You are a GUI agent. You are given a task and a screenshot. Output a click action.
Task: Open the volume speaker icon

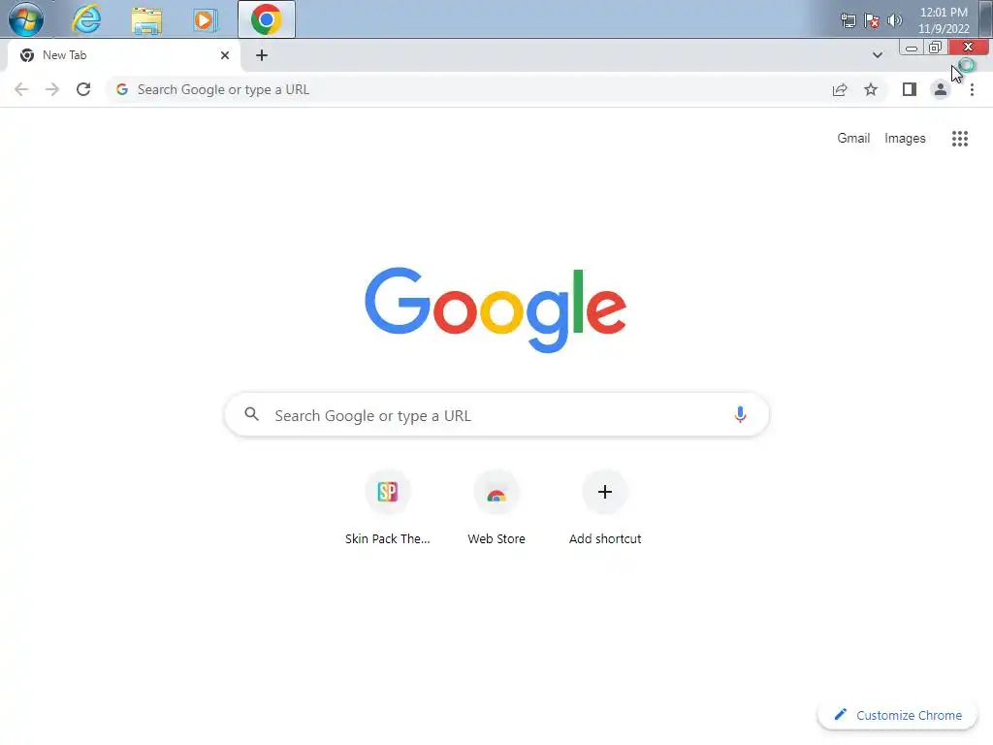[x=895, y=21]
